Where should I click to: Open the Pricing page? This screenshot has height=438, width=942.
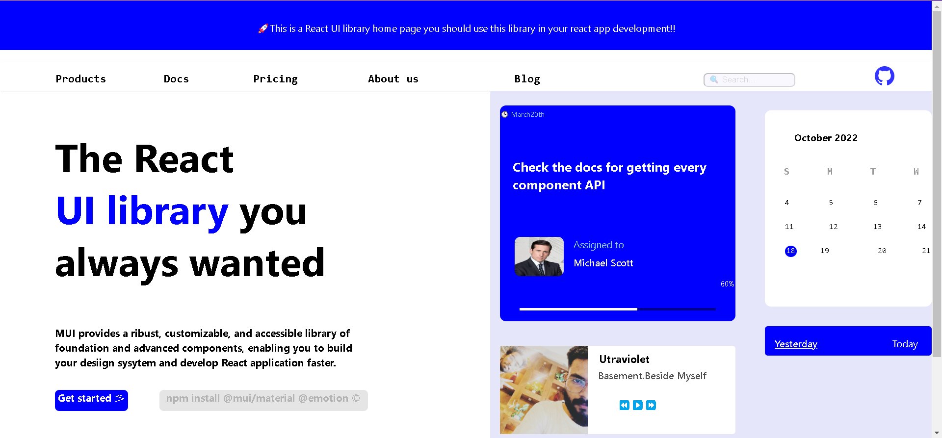click(275, 79)
